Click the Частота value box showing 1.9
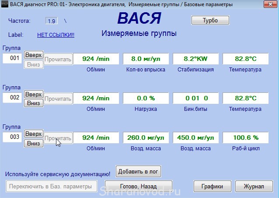The height and width of the screenshot is (198, 279). (x=51, y=21)
